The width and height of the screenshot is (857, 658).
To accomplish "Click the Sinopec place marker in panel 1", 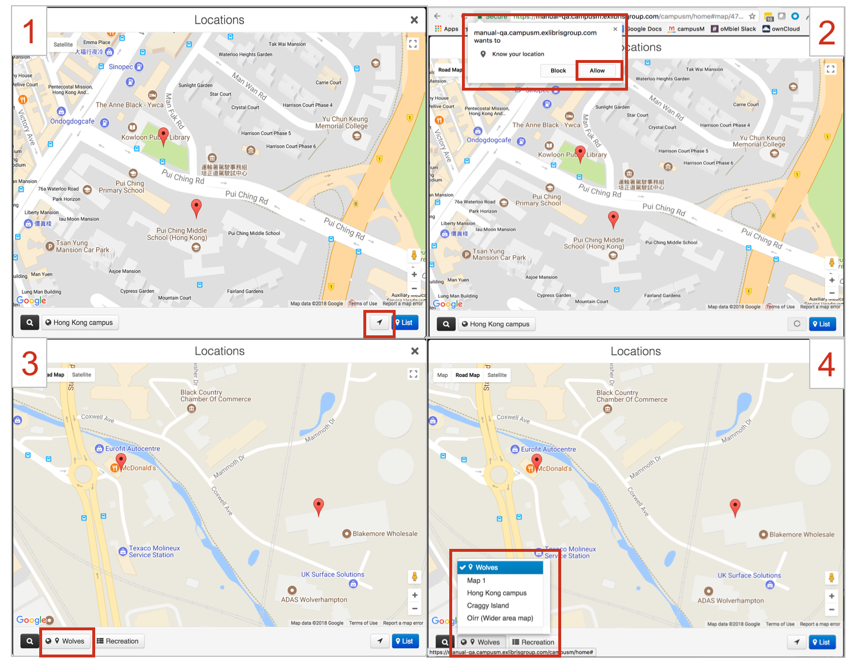I will (139, 66).
